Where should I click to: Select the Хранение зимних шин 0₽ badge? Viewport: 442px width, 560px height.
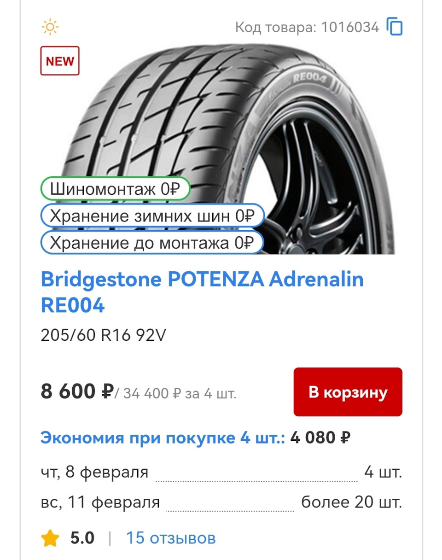point(152,216)
